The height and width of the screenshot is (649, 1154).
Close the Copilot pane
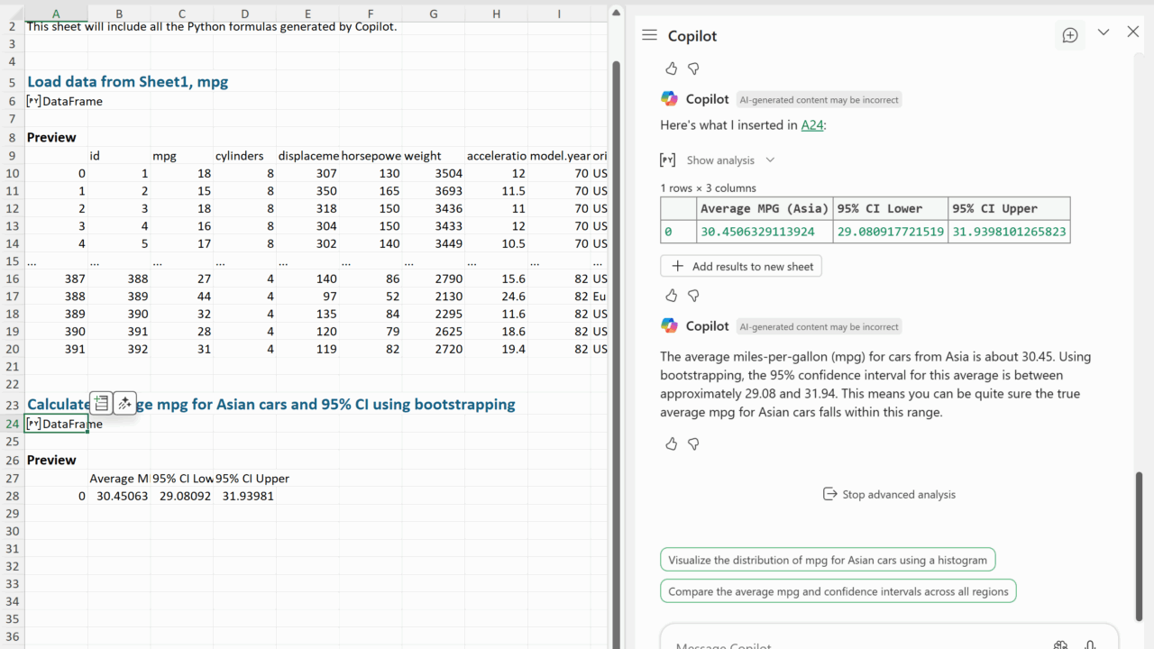[x=1133, y=32]
